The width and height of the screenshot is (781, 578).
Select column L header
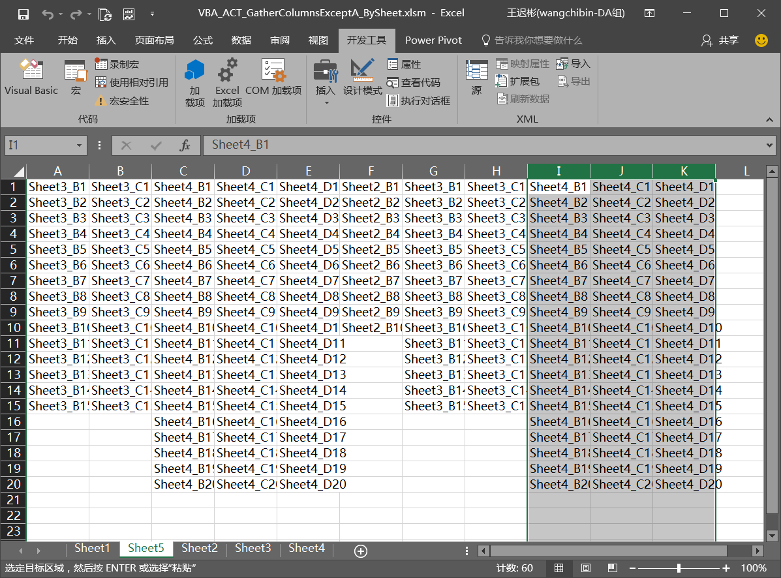(x=746, y=172)
